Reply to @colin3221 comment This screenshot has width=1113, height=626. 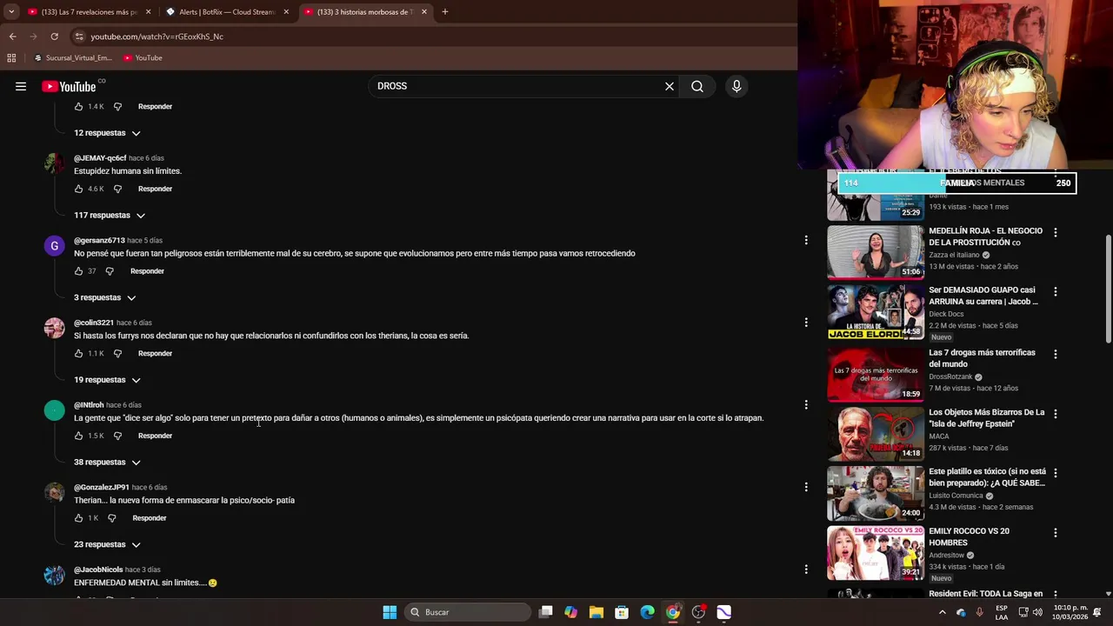point(155,354)
